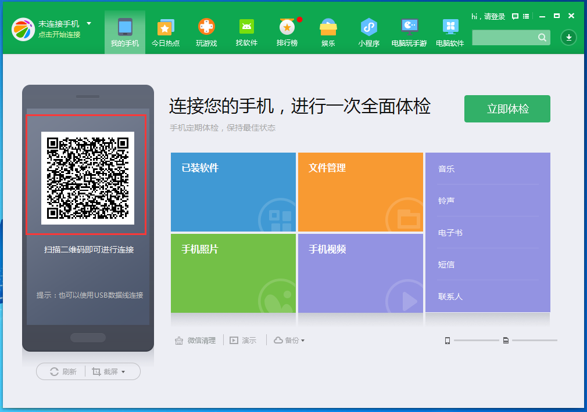This screenshot has width=587, height=412.
Task: Switch to the 电脑软件 tab
Action: tap(450, 32)
